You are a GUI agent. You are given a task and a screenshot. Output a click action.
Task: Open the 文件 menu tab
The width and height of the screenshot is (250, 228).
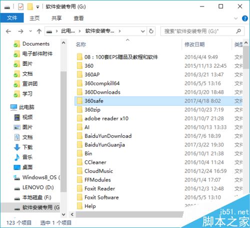[12, 18]
